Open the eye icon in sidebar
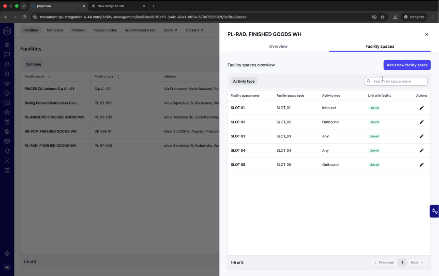The width and height of the screenshot is (439, 276). click(x=7, y=84)
